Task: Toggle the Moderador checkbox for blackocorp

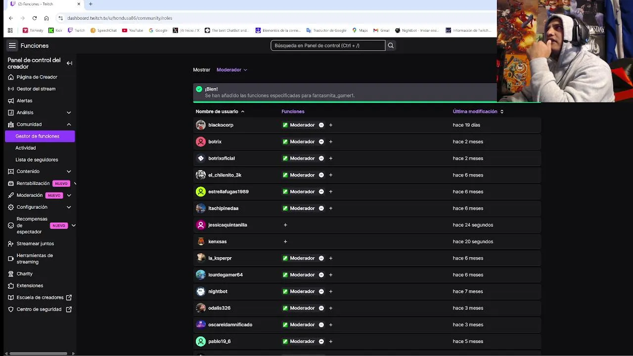Action: (x=285, y=125)
